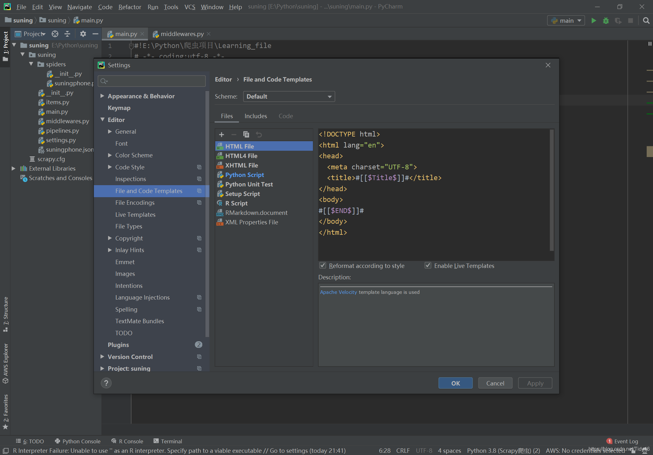Click the template code editor input field
The height and width of the screenshot is (455, 653).
pos(436,193)
